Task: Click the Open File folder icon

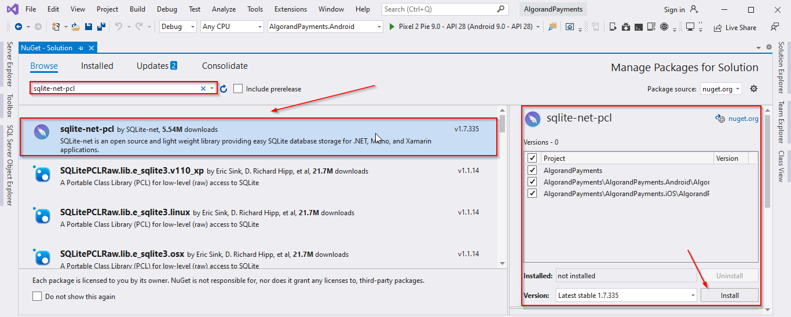Action: [x=75, y=27]
